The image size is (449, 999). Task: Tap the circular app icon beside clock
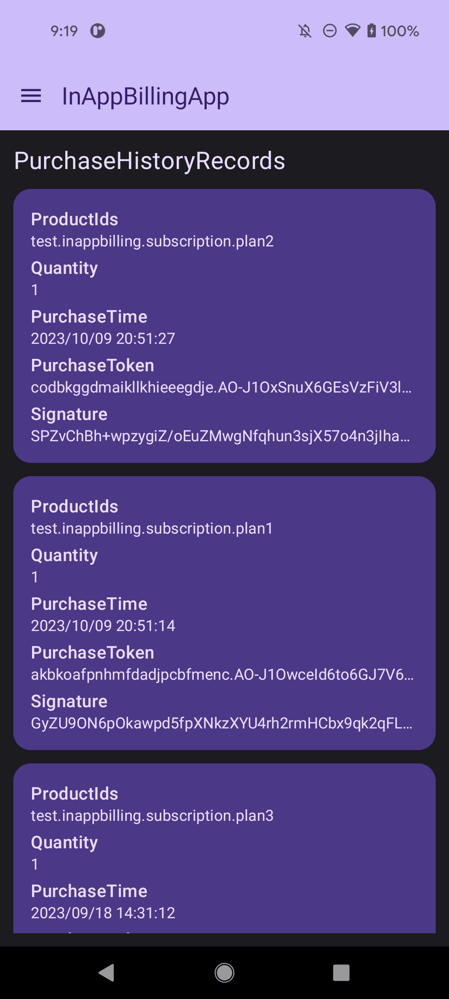tap(98, 31)
